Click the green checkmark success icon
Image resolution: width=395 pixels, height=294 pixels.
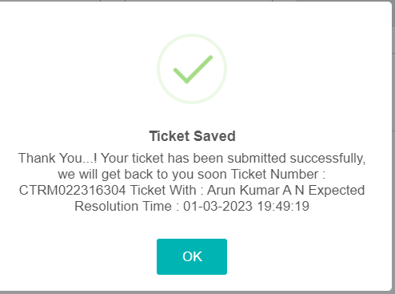(193, 70)
